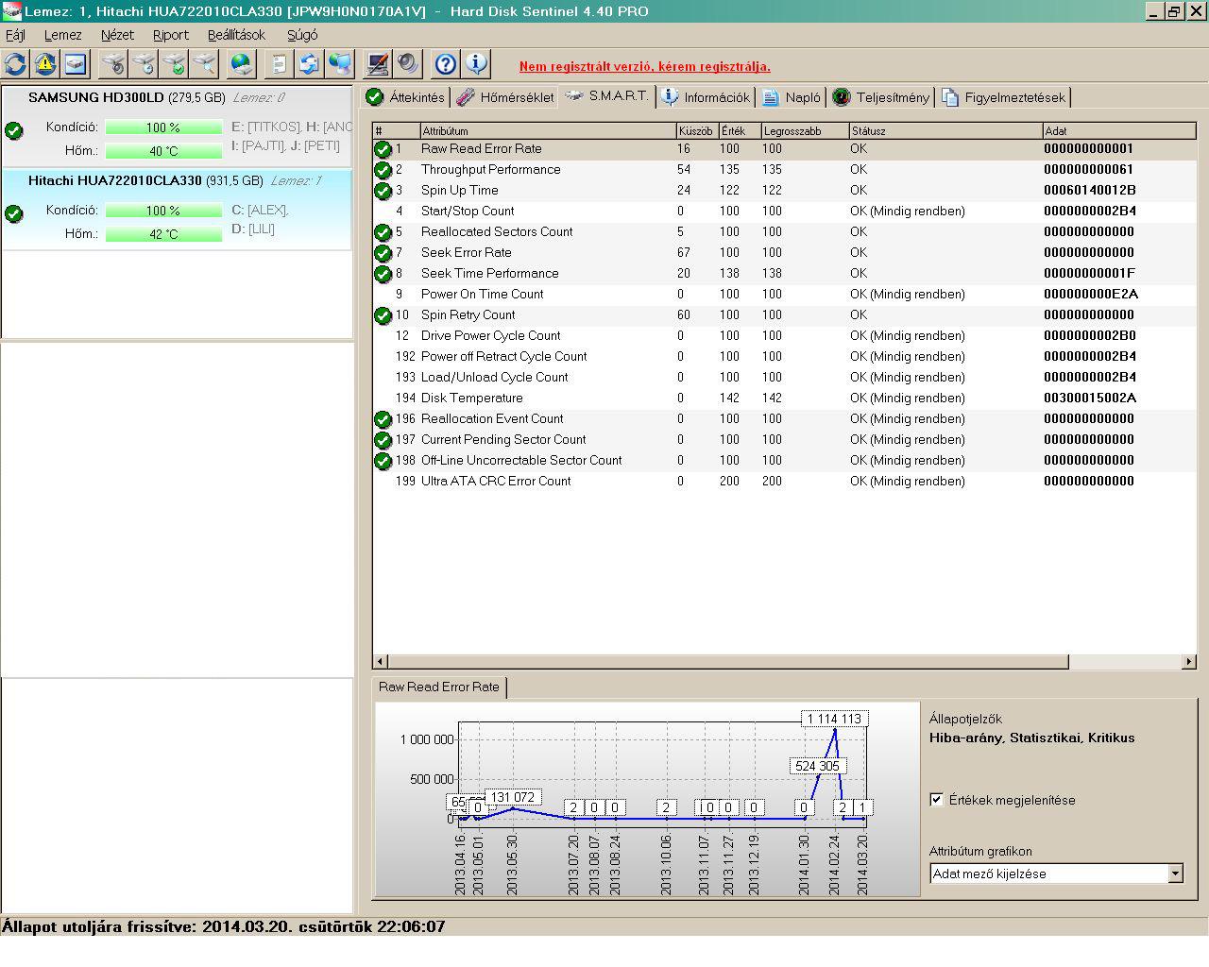The width and height of the screenshot is (1209, 967).
Task: Click the registration reminder link
Action: (x=644, y=67)
